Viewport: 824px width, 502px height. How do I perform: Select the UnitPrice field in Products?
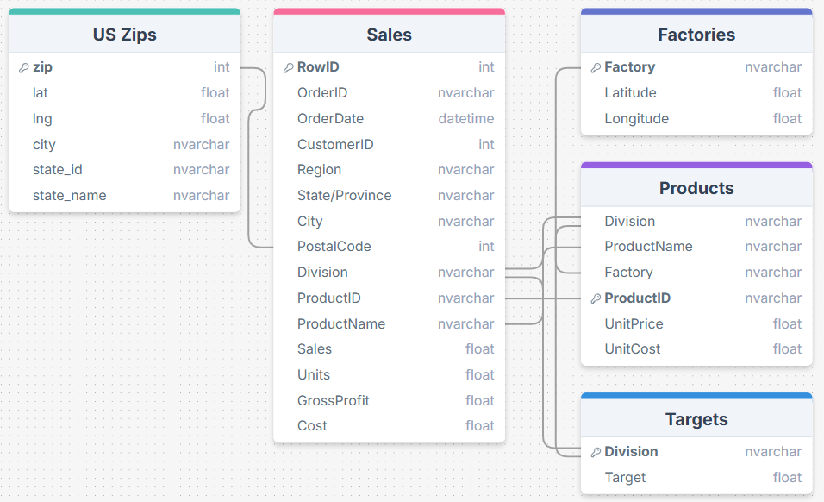[634, 324]
